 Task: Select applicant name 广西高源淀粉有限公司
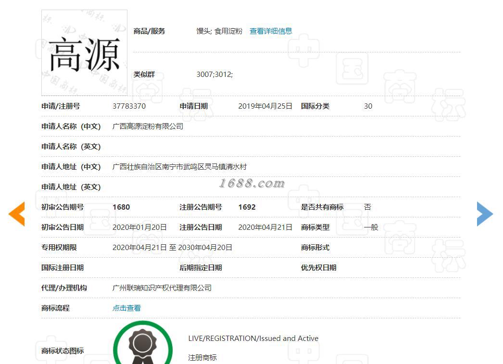pos(148,126)
